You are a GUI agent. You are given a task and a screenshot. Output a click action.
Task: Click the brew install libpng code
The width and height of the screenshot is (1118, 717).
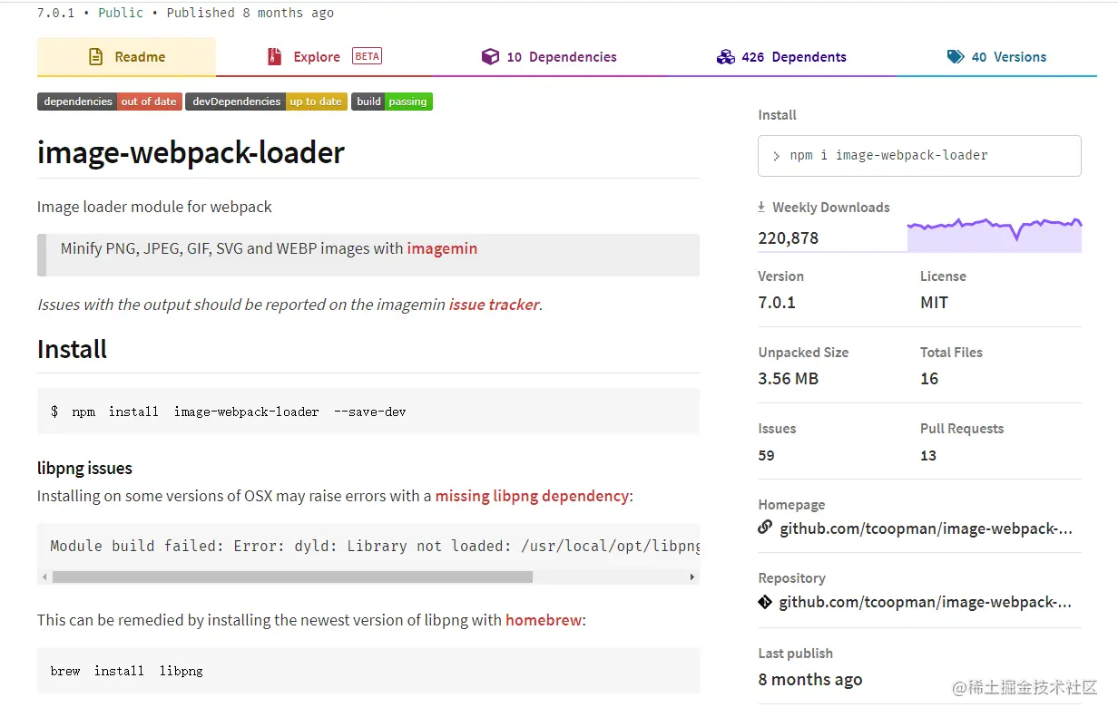(x=368, y=671)
